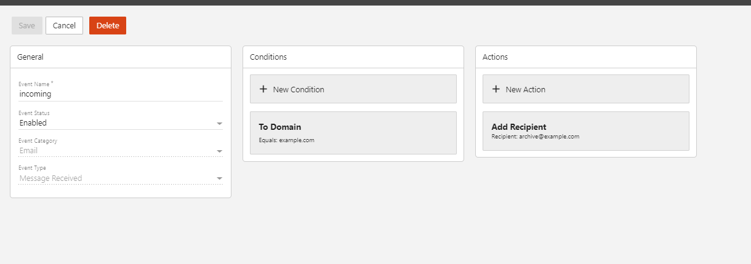
Task: Click the Cancel button
Action: tap(64, 26)
